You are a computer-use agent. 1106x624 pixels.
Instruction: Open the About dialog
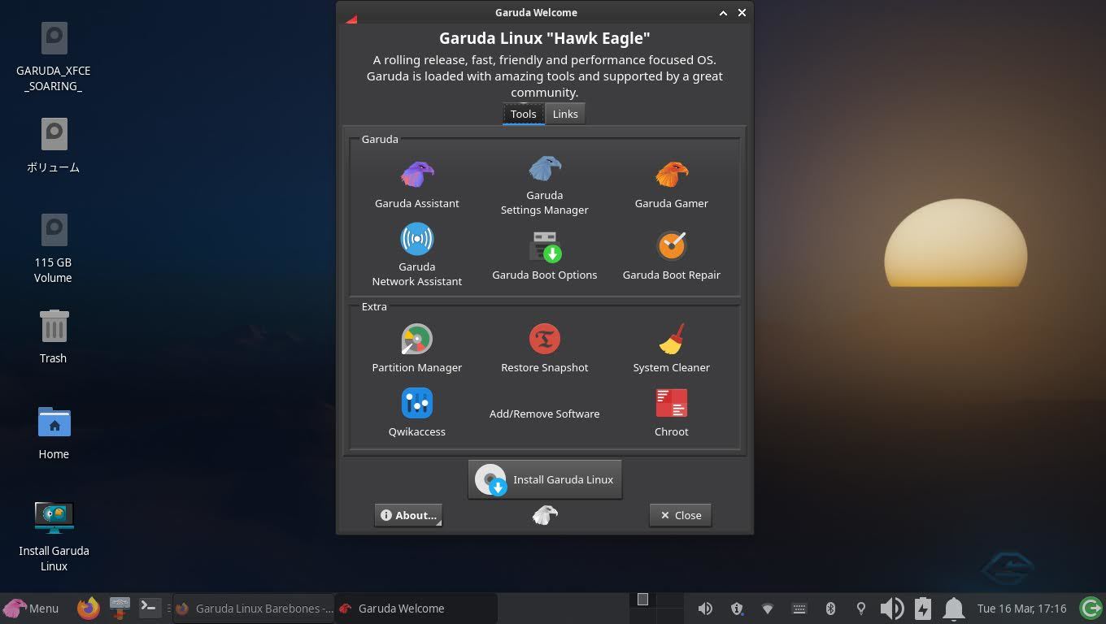408,515
